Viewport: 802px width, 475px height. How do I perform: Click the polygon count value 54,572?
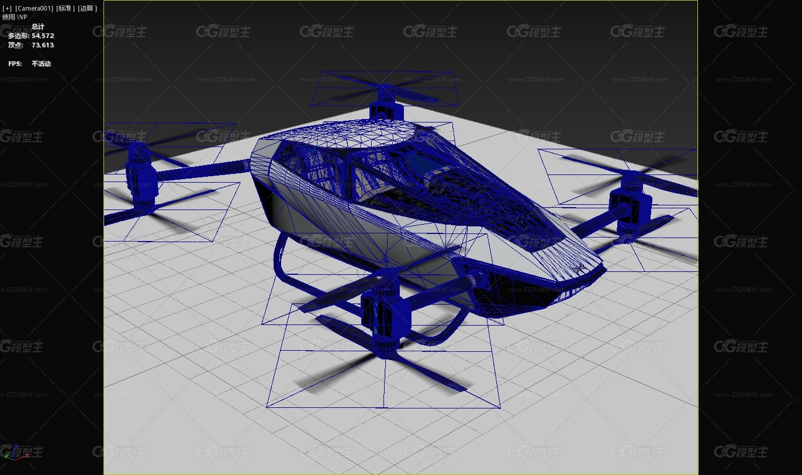pyautogui.click(x=43, y=36)
